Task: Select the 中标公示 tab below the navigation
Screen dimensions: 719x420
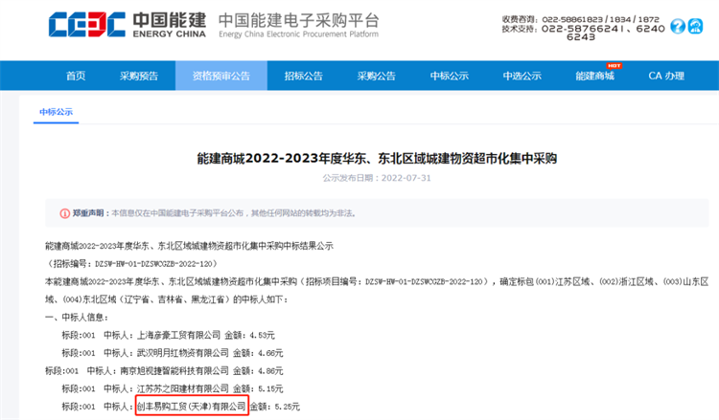Action: tap(56, 112)
